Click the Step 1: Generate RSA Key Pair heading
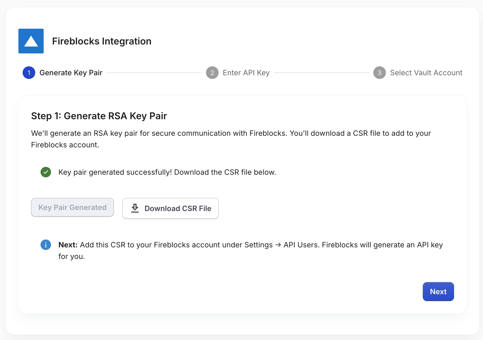Viewport: 483px width, 340px height. 99,116
